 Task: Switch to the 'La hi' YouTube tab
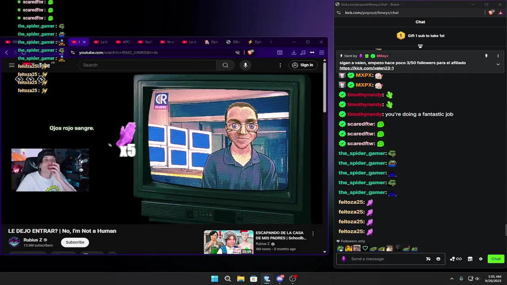[101, 42]
